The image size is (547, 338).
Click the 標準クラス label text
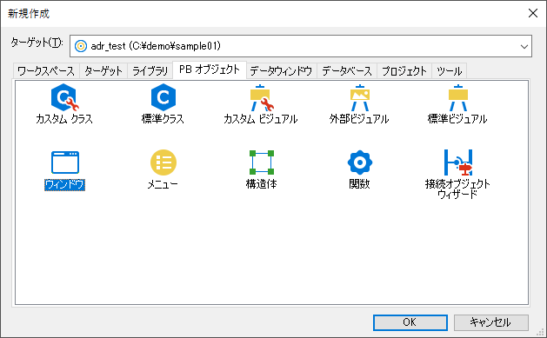tap(163, 119)
